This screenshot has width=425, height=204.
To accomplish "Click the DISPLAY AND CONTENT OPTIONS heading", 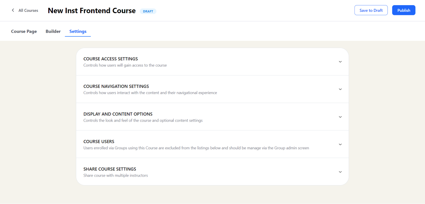I will click(118, 114).
